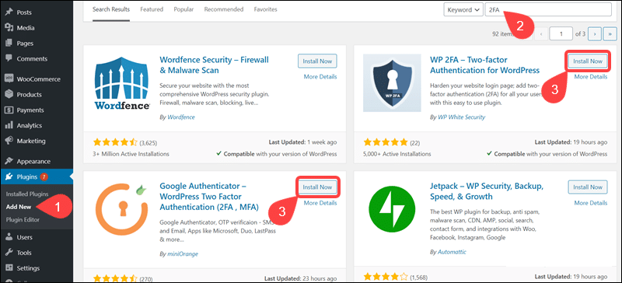The height and width of the screenshot is (283, 622).
Task: Open WP 2FA Two-factor Authentication title
Action: [484, 65]
